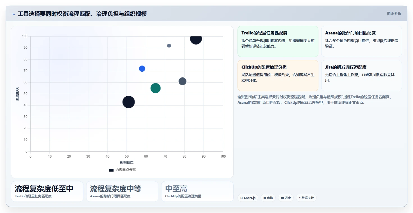This screenshot has width=413, height=213.
Task: Click the main heading 工具选择要同时权衡
Action: (82, 14)
